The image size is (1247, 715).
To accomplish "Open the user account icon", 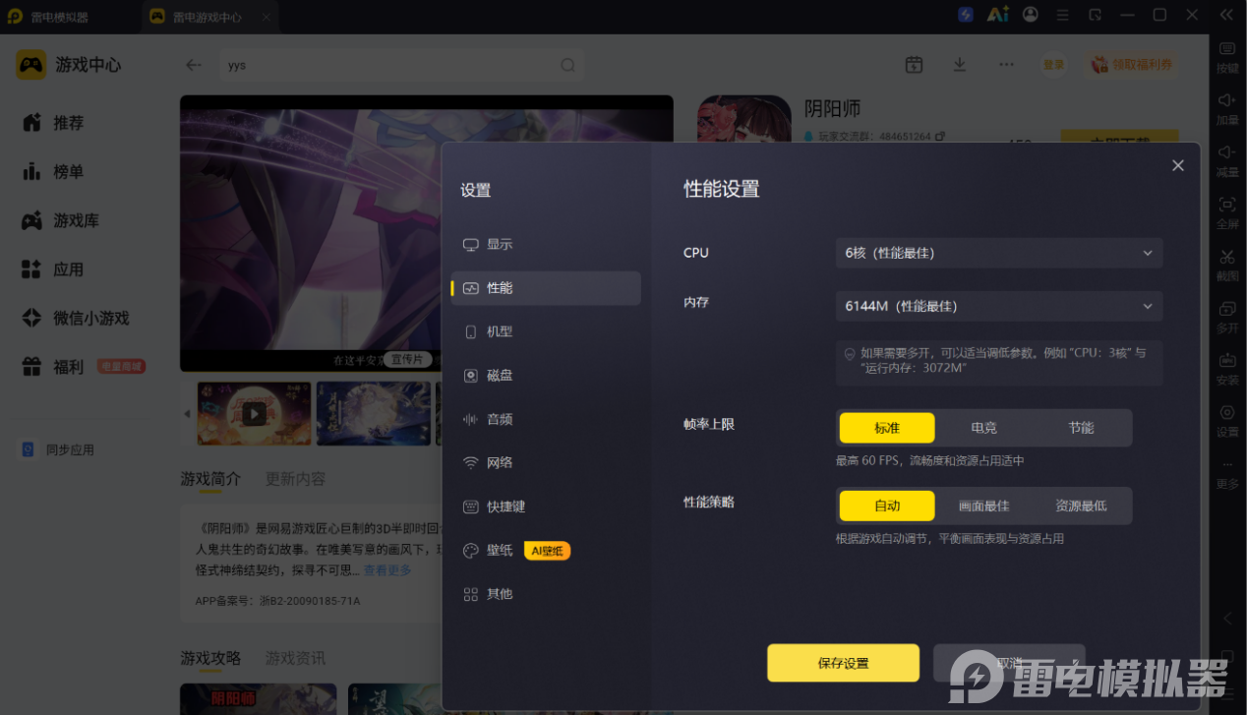I will (x=1031, y=15).
